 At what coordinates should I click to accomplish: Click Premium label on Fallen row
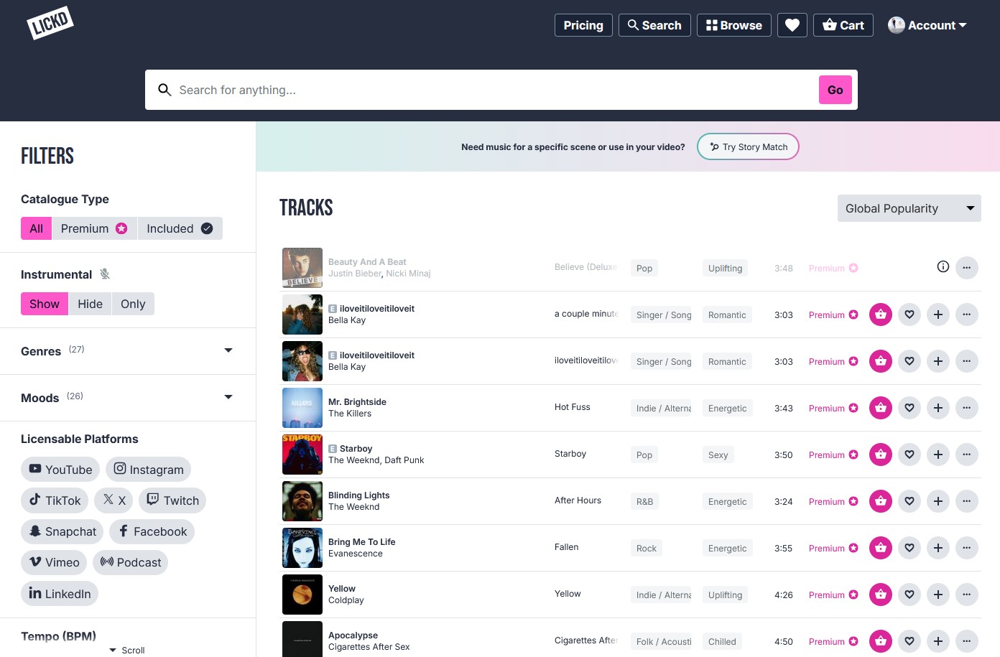(833, 549)
